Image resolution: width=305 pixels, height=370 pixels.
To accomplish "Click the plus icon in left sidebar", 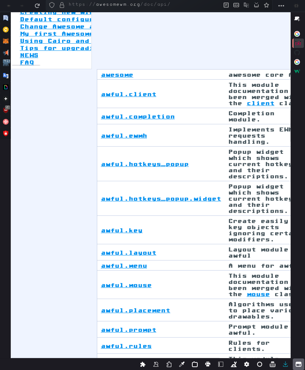I will coord(6,99).
